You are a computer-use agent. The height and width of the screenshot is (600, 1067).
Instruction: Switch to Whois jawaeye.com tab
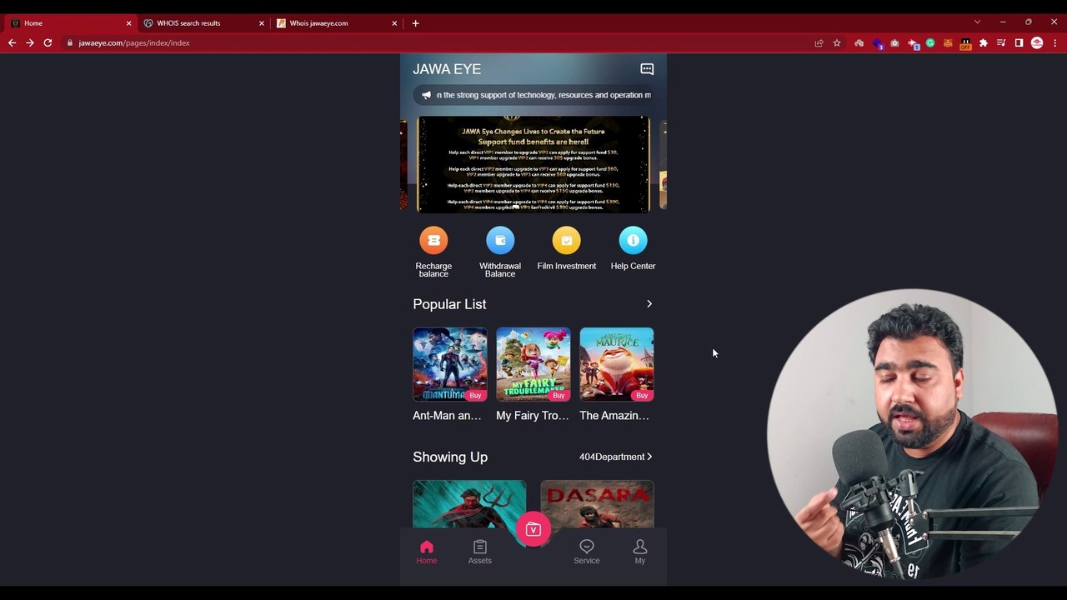click(x=337, y=23)
